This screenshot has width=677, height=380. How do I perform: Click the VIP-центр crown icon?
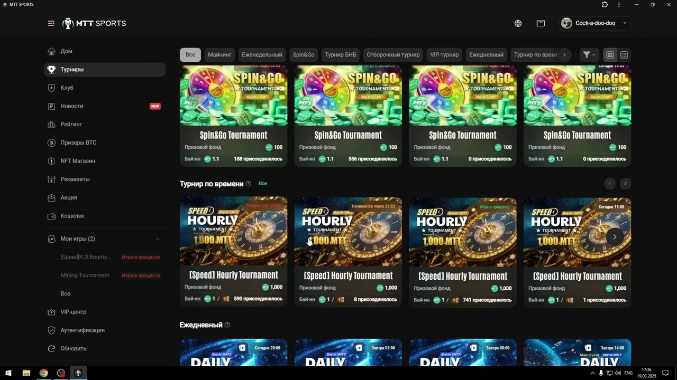click(x=51, y=312)
